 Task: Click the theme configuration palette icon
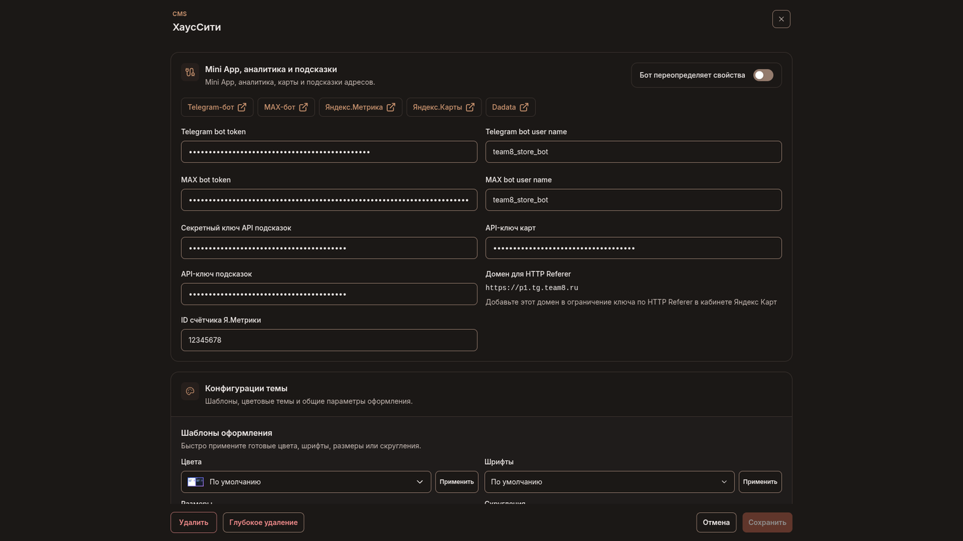[x=190, y=391]
